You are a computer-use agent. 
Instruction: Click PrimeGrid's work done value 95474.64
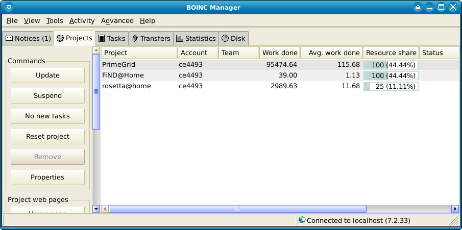(x=282, y=65)
